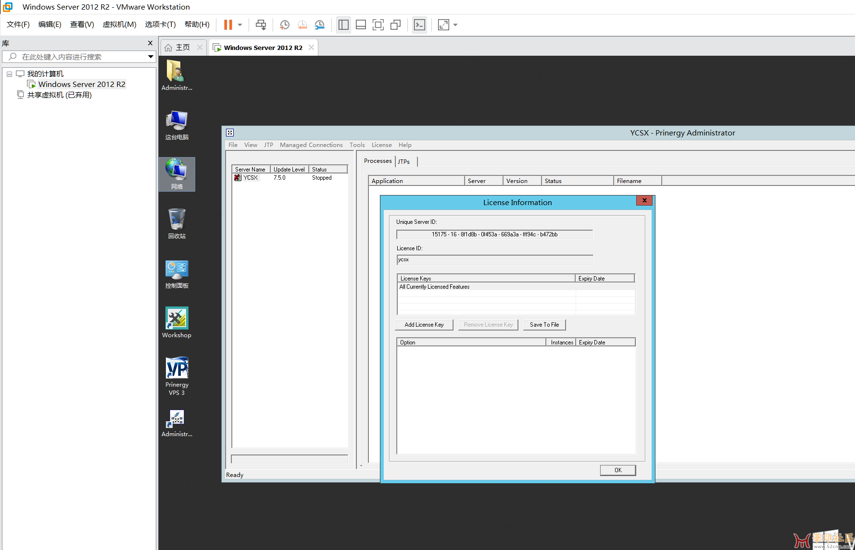Collapse the 我的计算机 tree node

(x=9, y=74)
